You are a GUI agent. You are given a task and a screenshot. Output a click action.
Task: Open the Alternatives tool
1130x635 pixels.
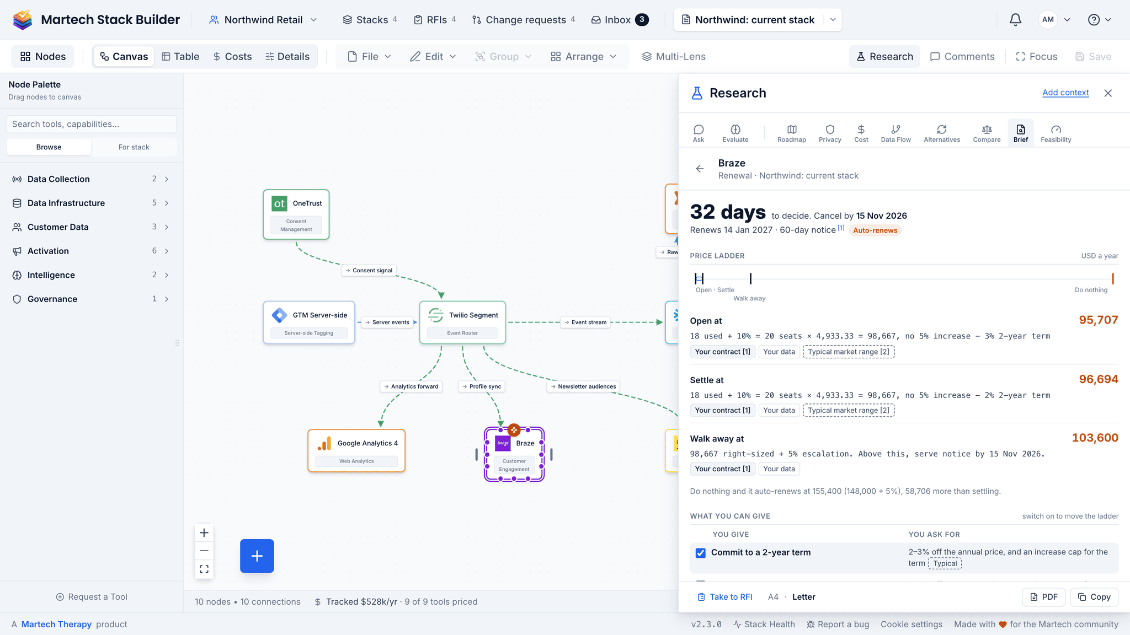(x=942, y=133)
